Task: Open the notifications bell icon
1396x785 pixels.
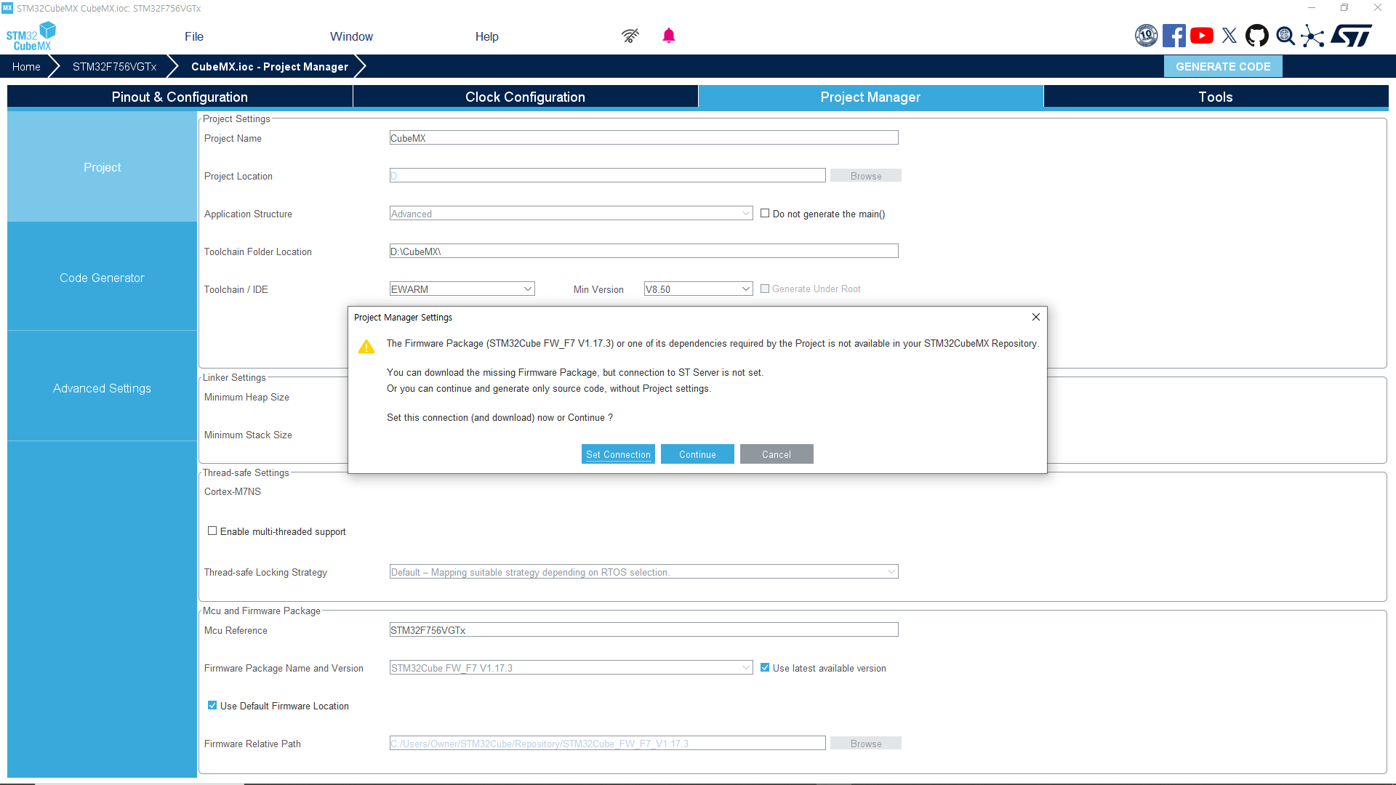Action: (x=669, y=35)
